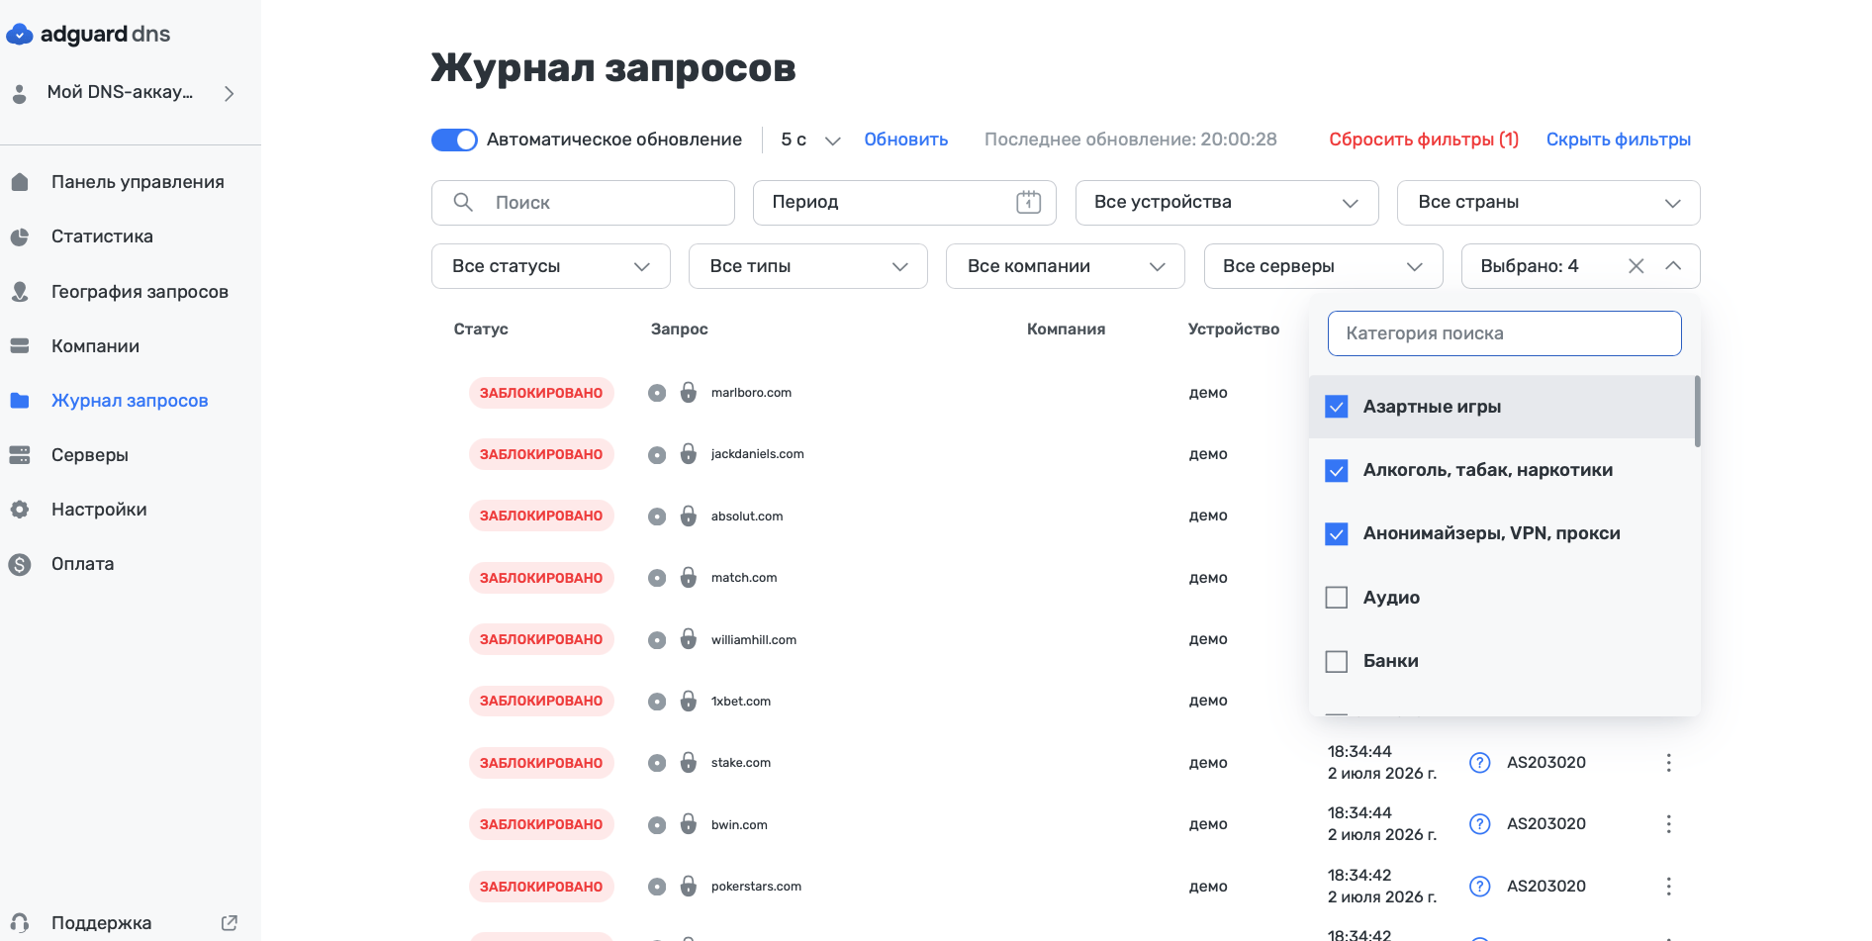The image size is (1872, 941).
Task: Click the lock icon beside match.com
Action: click(689, 578)
